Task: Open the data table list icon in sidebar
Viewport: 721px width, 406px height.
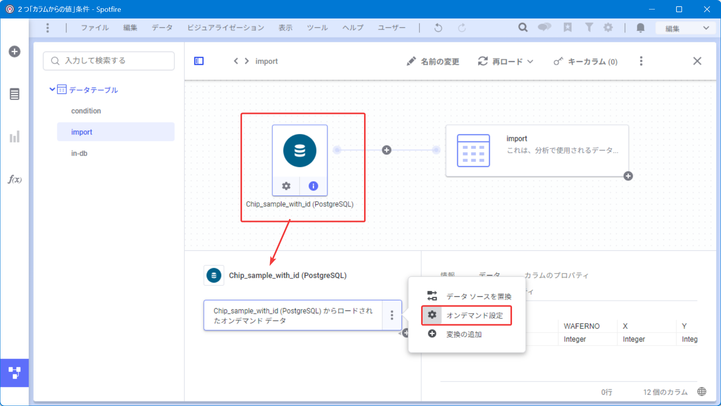Action: pyautogui.click(x=15, y=94)
